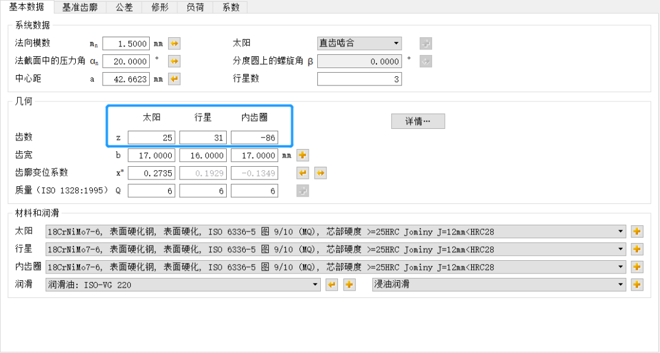Switch to the 基准齿廓 tab
The height and width of the screenshot is (353, 660).
pos(80,7)
